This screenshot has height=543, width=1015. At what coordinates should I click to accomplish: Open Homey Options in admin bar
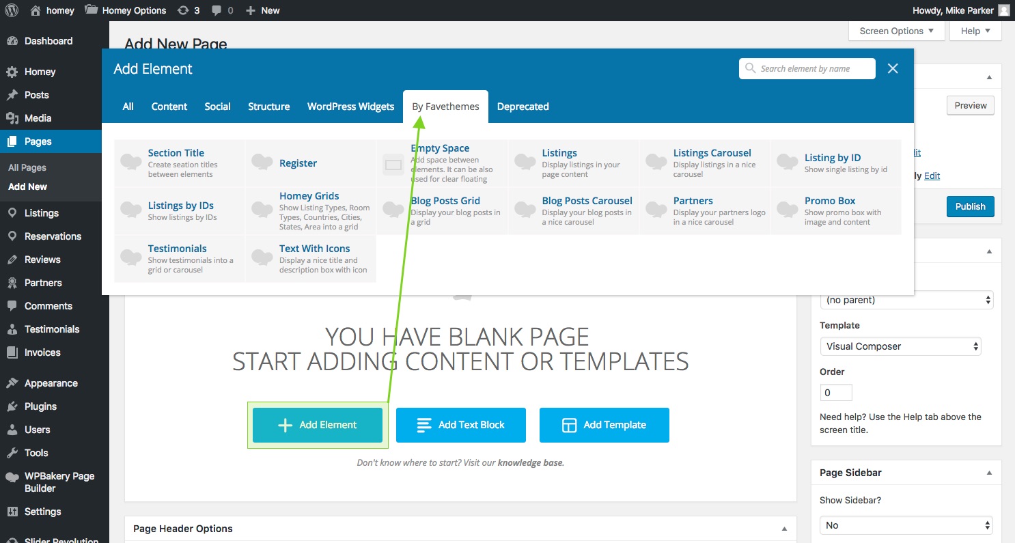click(125, 10)
